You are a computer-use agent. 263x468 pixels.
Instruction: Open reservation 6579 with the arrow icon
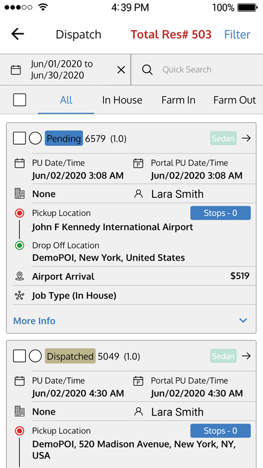246,138
